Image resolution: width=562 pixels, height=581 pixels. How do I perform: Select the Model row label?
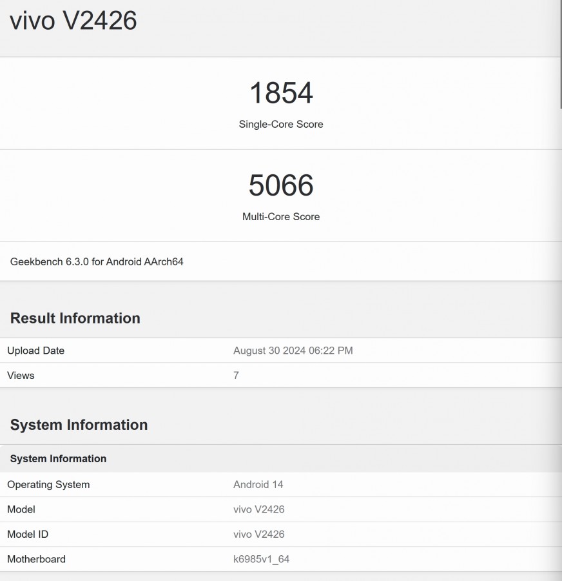click(21, 509)
